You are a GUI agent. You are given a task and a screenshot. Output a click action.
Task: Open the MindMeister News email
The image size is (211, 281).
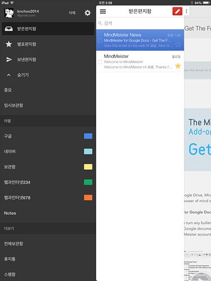[140, 40]
